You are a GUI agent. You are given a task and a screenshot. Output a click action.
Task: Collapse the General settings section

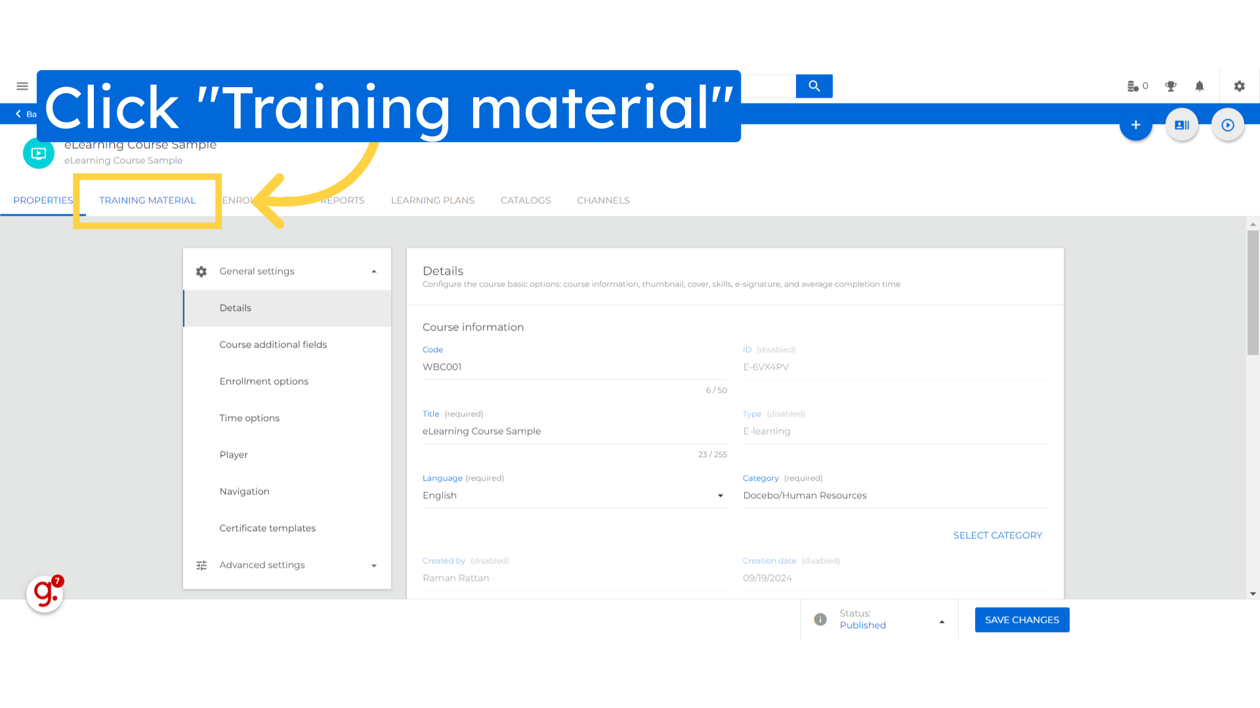374,271
